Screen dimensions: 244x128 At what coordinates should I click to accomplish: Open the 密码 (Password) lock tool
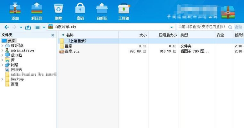pos(80,9)
